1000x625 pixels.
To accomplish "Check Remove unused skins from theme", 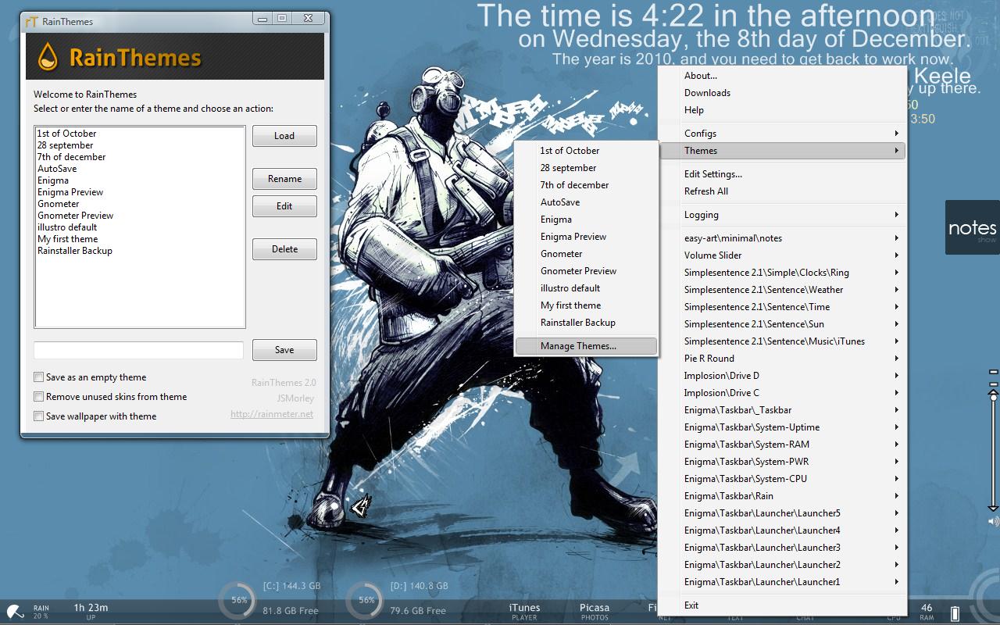I will [38, 396].
